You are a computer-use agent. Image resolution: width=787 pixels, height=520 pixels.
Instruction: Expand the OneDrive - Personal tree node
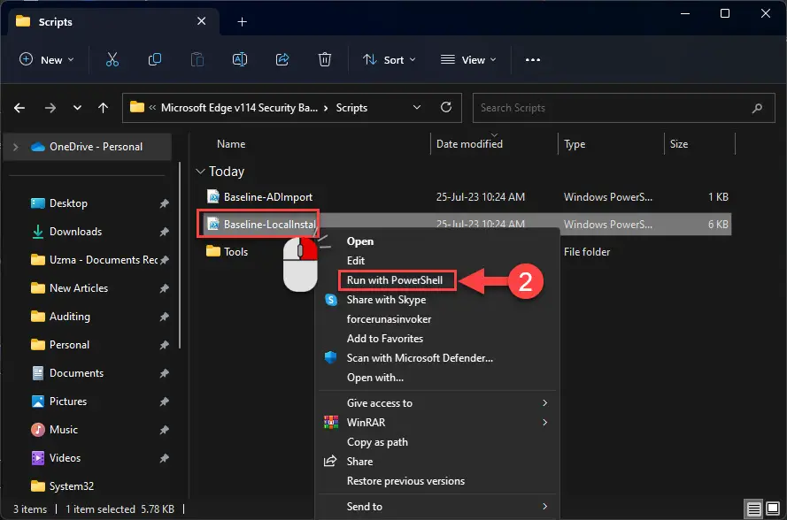coord(16,147)
